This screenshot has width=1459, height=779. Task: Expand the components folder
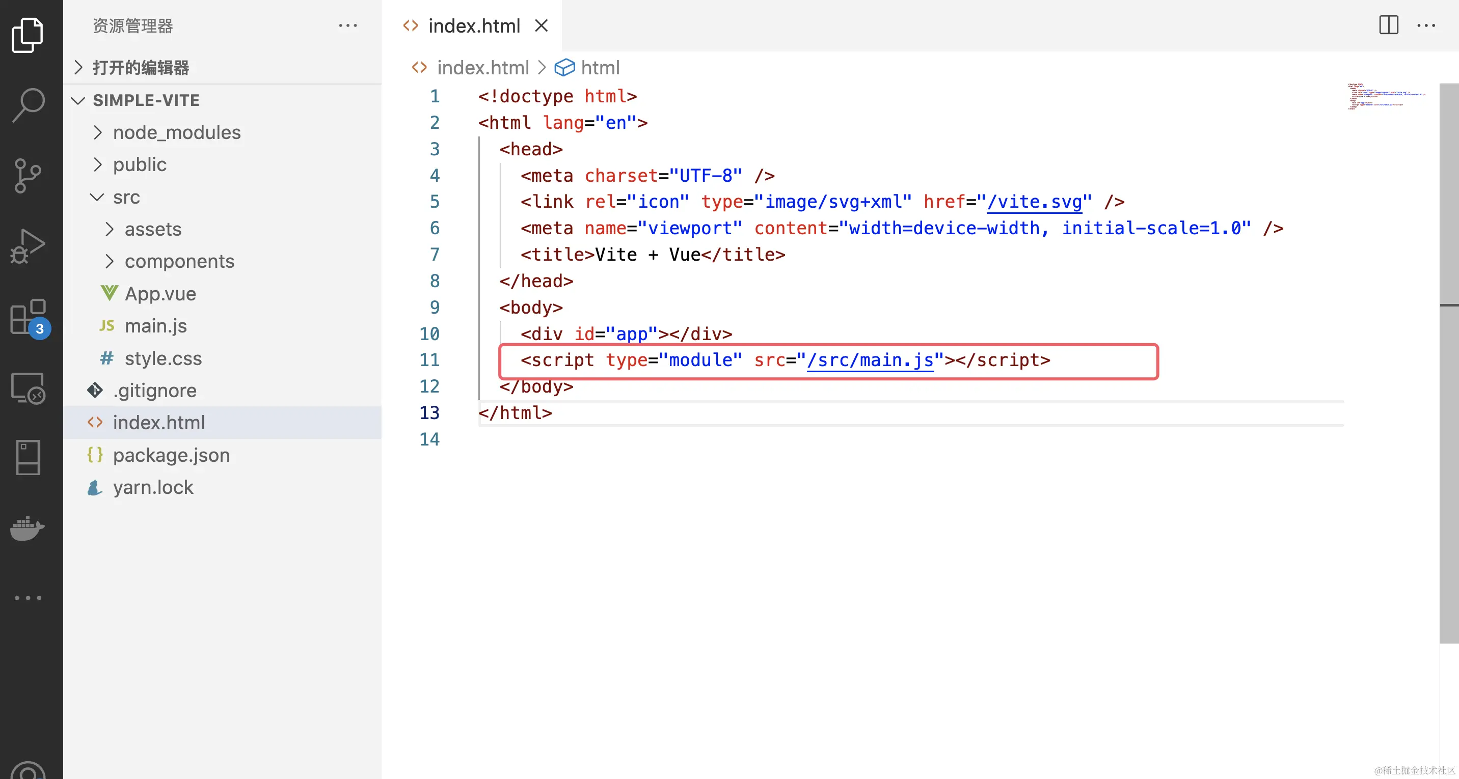tap(223, 261)
